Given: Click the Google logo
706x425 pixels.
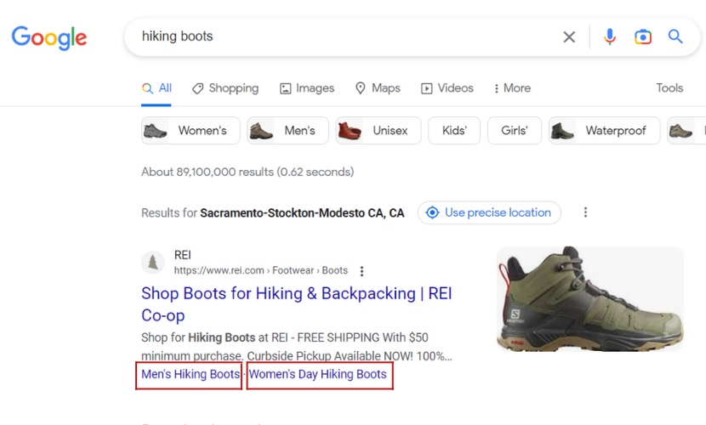Looking at the screenshot, I should (x=49, y=37).
